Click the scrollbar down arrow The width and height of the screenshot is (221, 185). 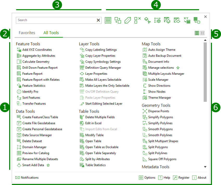pos(205,167)
